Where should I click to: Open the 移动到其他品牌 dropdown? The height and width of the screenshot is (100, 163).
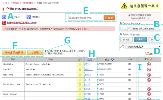(x=143, y=47)
